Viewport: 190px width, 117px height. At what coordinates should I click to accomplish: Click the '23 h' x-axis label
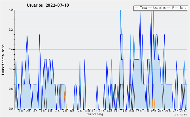coord(183,111)
